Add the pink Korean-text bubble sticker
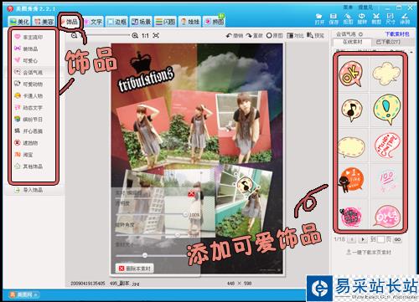This screenshot has width=419, height=302. [387, 216]
